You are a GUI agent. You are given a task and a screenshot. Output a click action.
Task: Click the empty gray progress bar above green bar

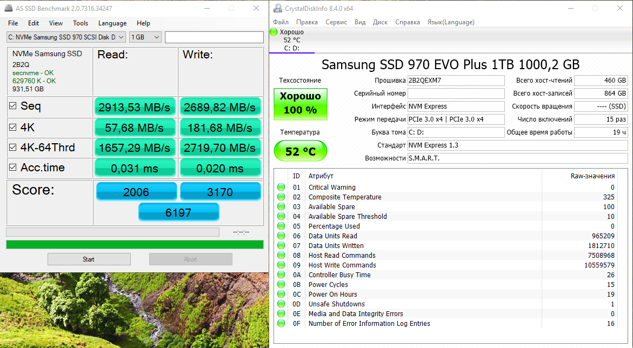point(112,232)
